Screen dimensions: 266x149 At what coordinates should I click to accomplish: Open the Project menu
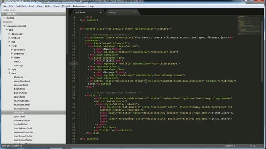pyautogui.click(x=66, y=6)
